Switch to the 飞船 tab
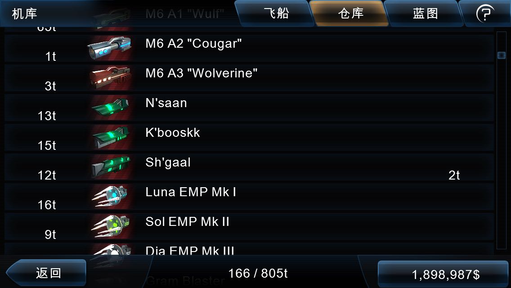The image size is (511, 288). 276,13
